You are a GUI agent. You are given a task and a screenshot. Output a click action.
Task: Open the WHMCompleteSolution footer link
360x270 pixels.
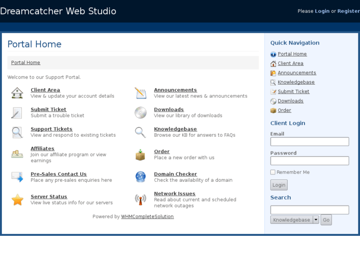tap(147, 216)
